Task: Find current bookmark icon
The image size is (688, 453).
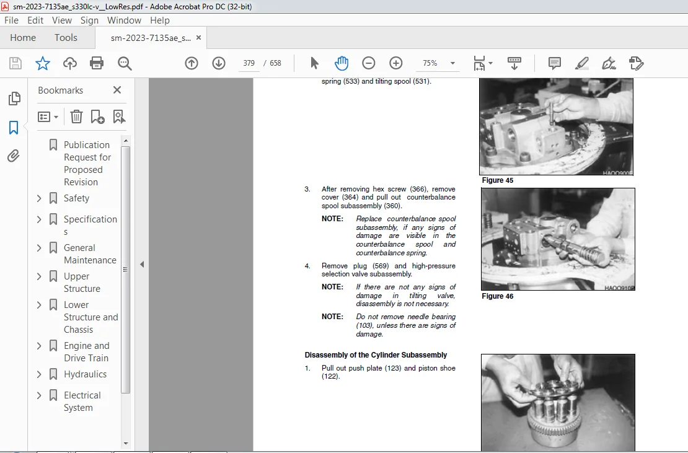Action: [119, 117]
